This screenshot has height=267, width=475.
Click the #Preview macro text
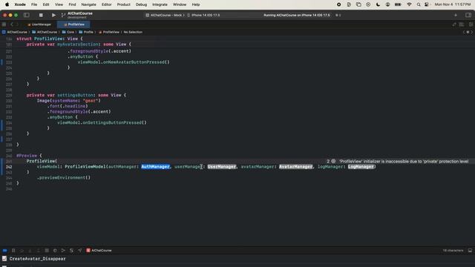point(27,156)
